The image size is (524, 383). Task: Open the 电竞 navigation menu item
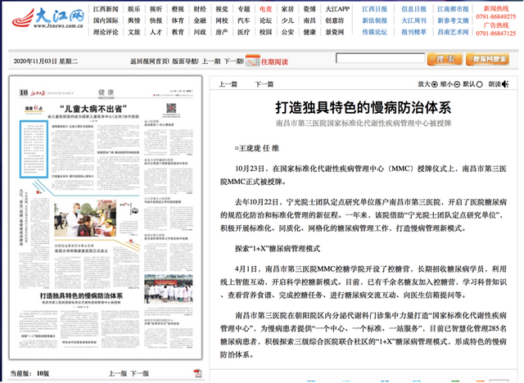265,8
